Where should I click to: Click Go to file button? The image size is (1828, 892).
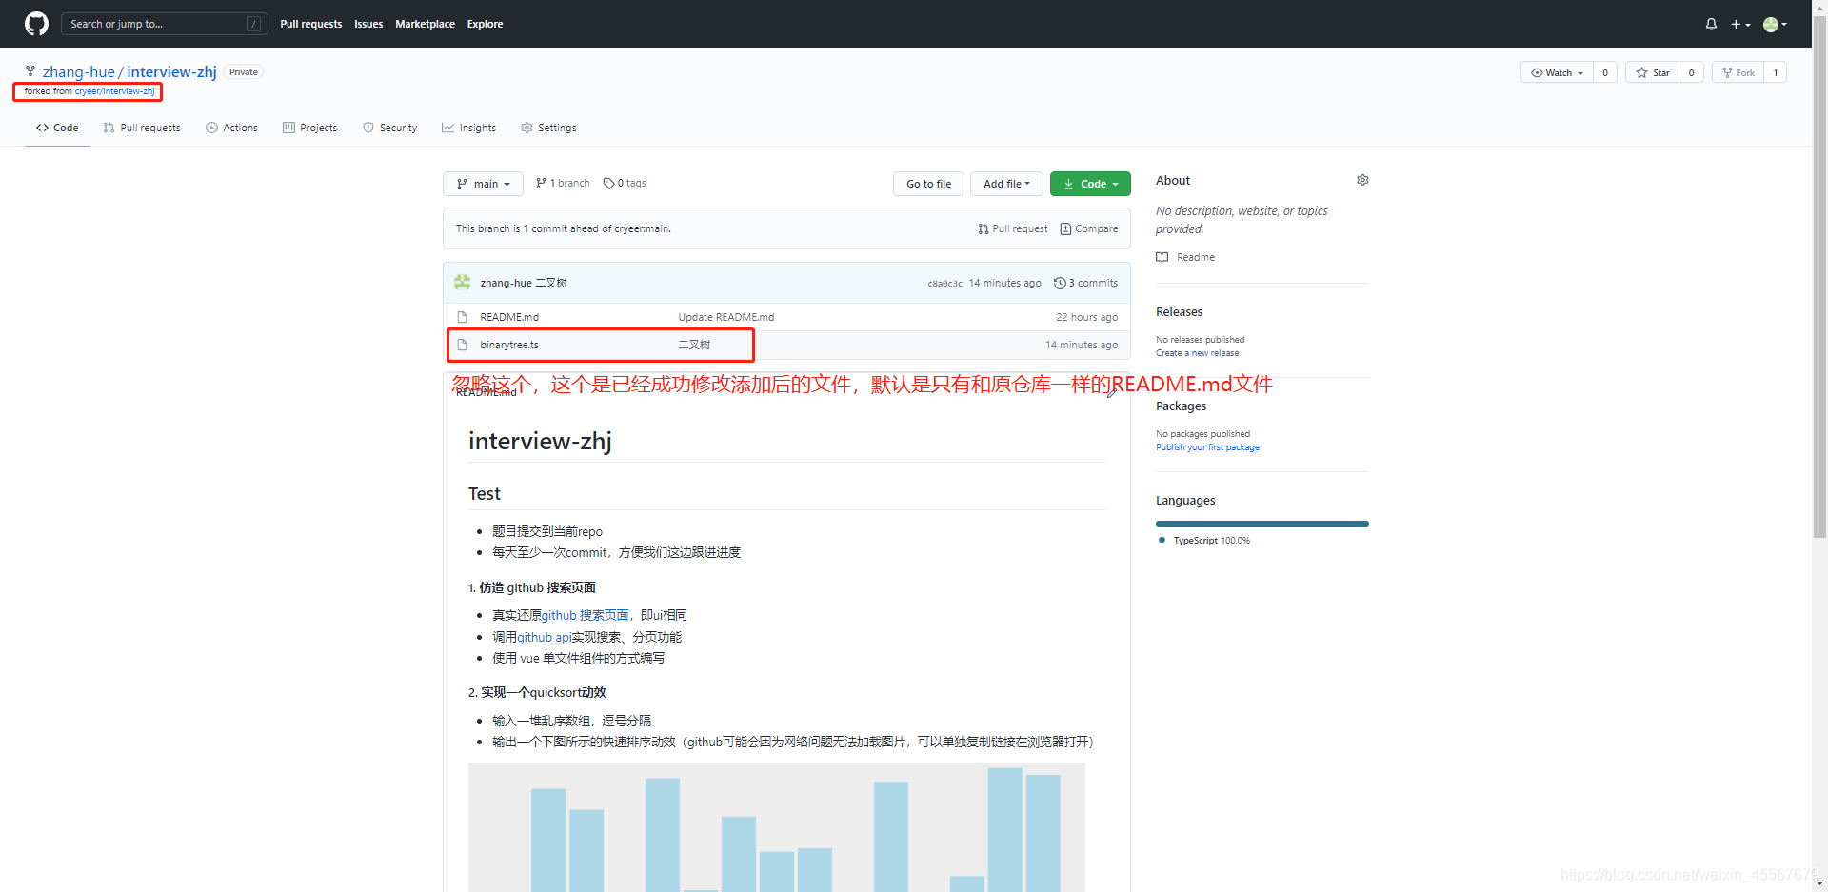click(x=928, y=184)
